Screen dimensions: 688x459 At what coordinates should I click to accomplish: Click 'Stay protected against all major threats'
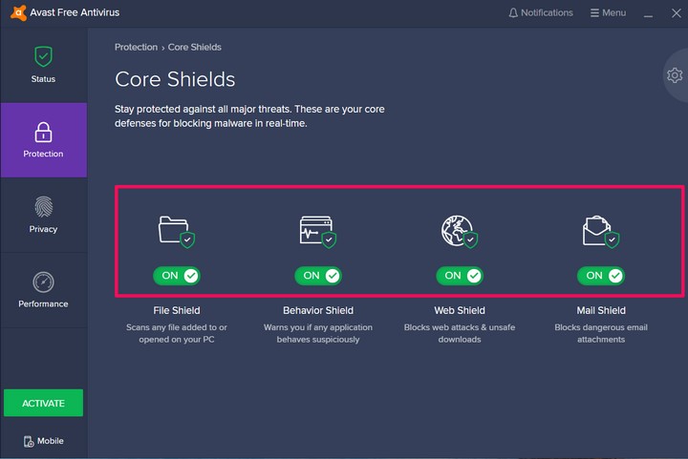[x=249, y=116]
